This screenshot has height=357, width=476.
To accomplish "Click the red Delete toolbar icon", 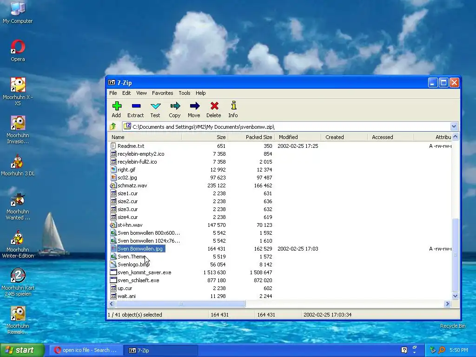I will (214, 106).
